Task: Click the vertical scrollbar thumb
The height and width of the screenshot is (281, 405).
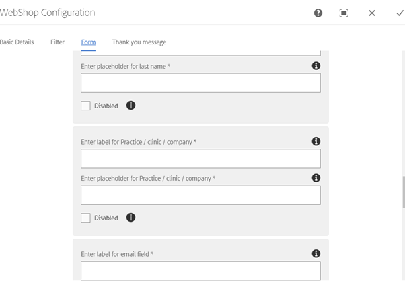Action: pyautogui.click(x=404, y=192)
